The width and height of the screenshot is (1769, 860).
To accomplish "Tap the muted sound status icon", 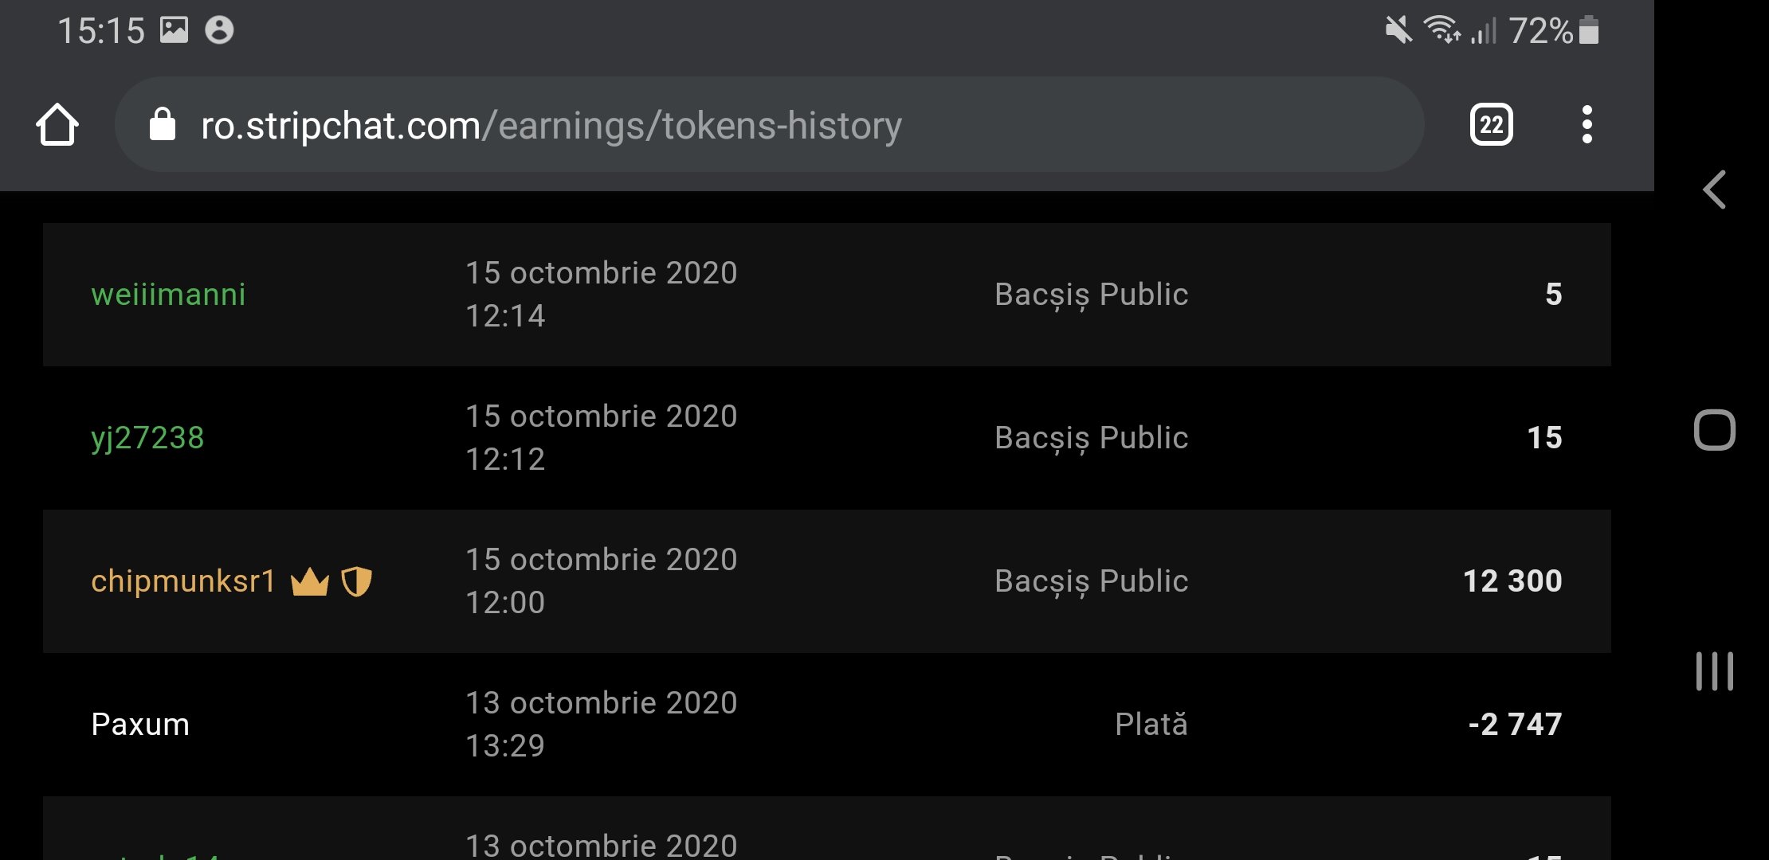I will click(1398, 31).
